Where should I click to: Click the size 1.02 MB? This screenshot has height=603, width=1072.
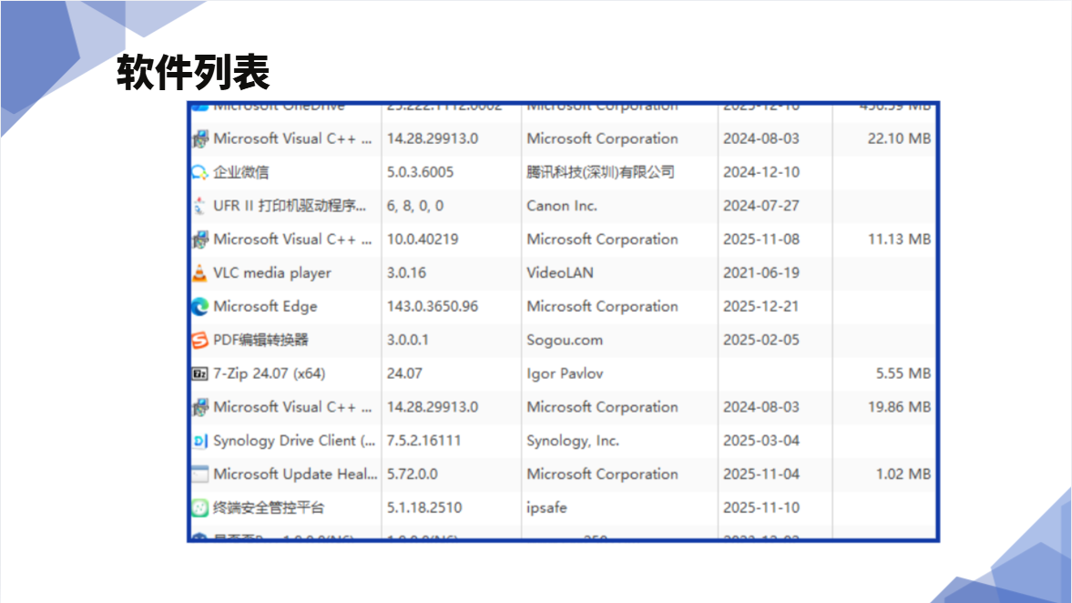[904, 474]
